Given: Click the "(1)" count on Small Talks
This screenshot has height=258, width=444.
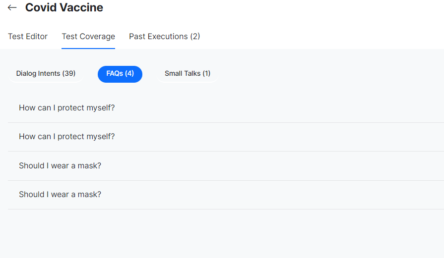Looking at the screenshot, I should coord(206,74).
